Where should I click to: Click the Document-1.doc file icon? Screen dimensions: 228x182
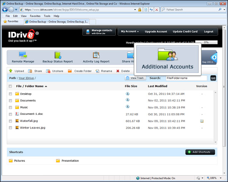(x=17, y=114)
